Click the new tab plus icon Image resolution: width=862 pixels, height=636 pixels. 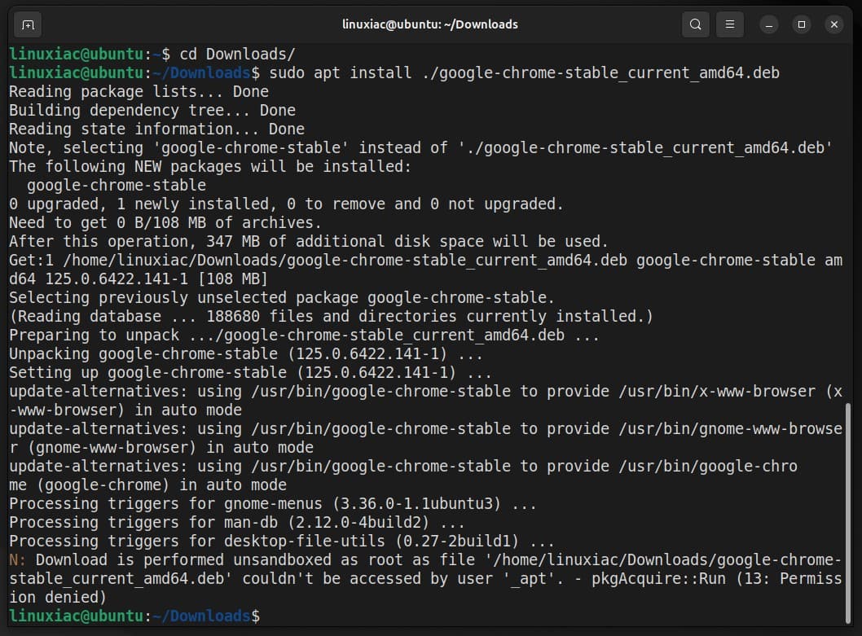point(27,24)
